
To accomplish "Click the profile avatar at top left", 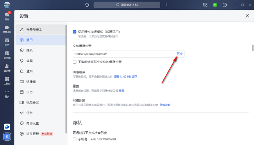I will [7, 5].
